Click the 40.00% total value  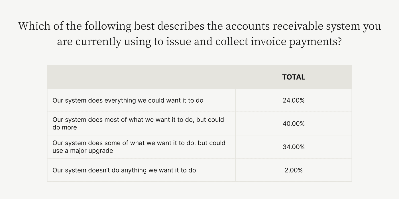pos(294,124)
